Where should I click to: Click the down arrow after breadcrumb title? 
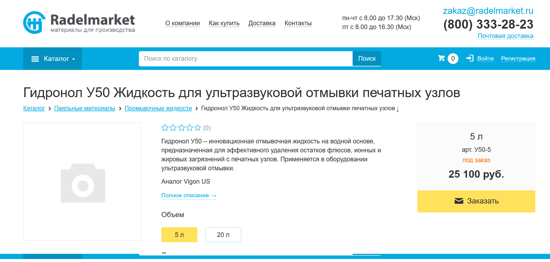tap(398, 109)
